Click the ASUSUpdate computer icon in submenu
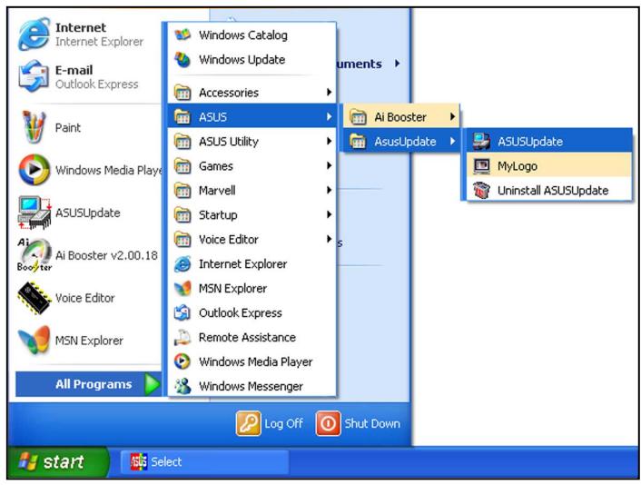Screen dimensions: 641x485 pyautogui.click(x=481, y=142)
